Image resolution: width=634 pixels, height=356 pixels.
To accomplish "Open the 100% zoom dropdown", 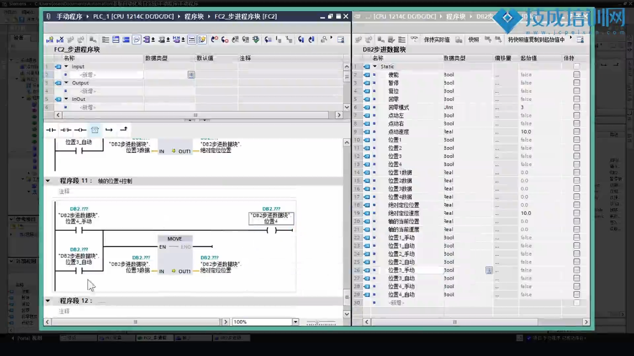I will pos(296,322).
